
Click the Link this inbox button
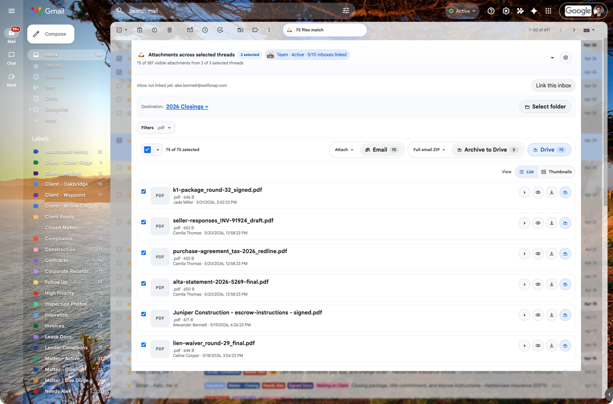(553, 86)
